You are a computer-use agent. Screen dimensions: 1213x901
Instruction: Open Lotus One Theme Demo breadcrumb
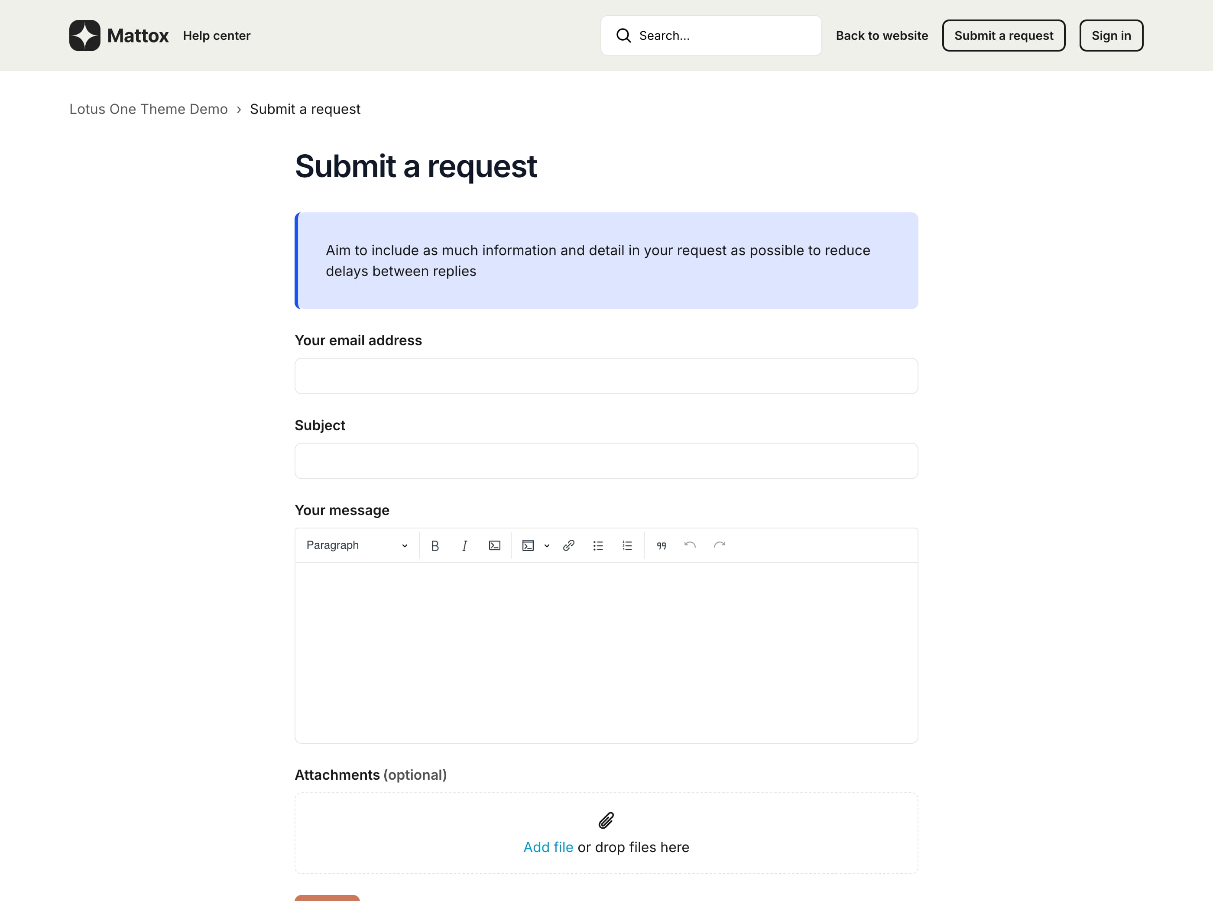pos(148,109)
